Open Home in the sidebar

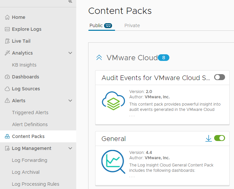[19, 17]
